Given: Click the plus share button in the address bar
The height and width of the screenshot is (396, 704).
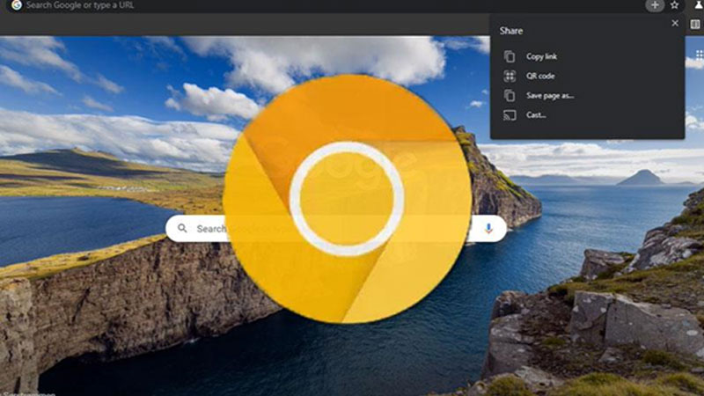Looking at the screenshot, I should pos(655,5).
